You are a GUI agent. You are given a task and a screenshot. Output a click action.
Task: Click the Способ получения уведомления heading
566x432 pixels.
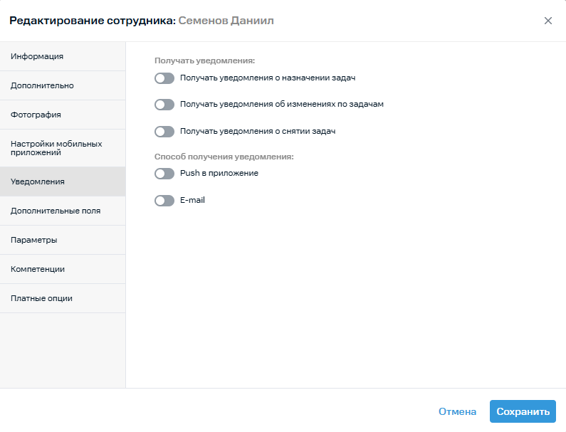click(x=224, y=157)
